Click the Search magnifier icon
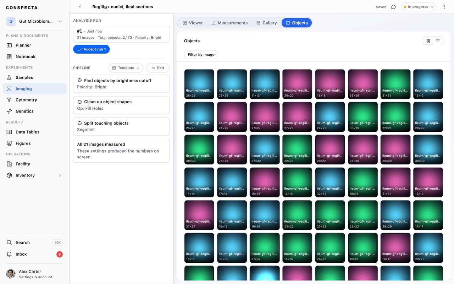Screen dimensions: 454x284 (9, 242)
